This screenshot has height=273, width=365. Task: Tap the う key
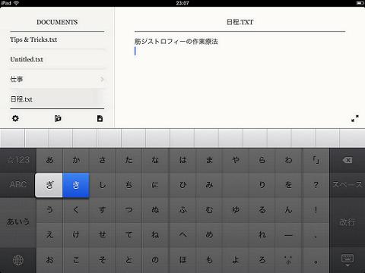pos(49,210)
